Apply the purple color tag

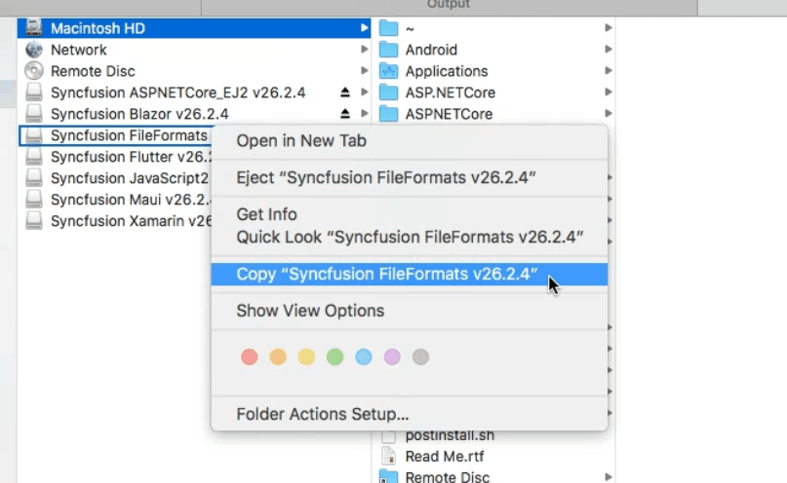pyautogui.click(x=392, y=357)
